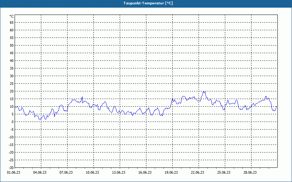Click the -25 y-axis label
Image resolution: width=292 pixels, height=182 pixels.
[x=11, y=160]
